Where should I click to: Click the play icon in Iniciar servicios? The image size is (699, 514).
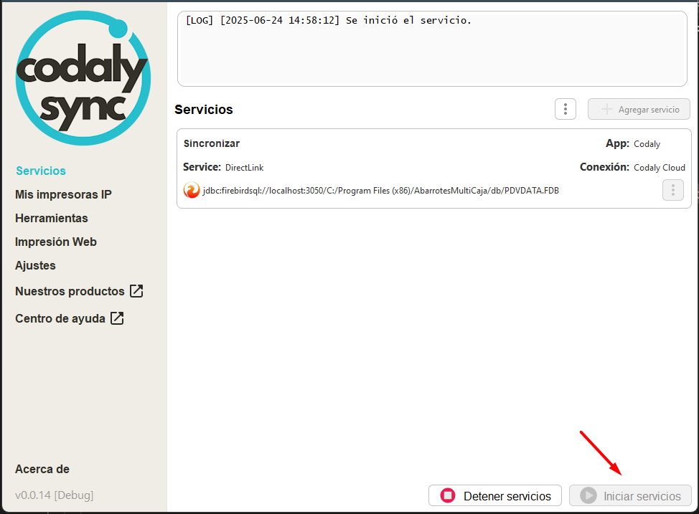point(588,495)
